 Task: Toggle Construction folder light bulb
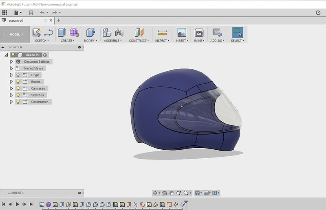coord(18,102)
